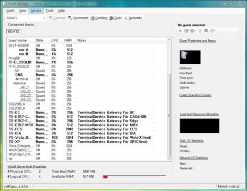Screen dimensions: 247x191
Task: Sort by CPU column header
Action: point(56,40)
